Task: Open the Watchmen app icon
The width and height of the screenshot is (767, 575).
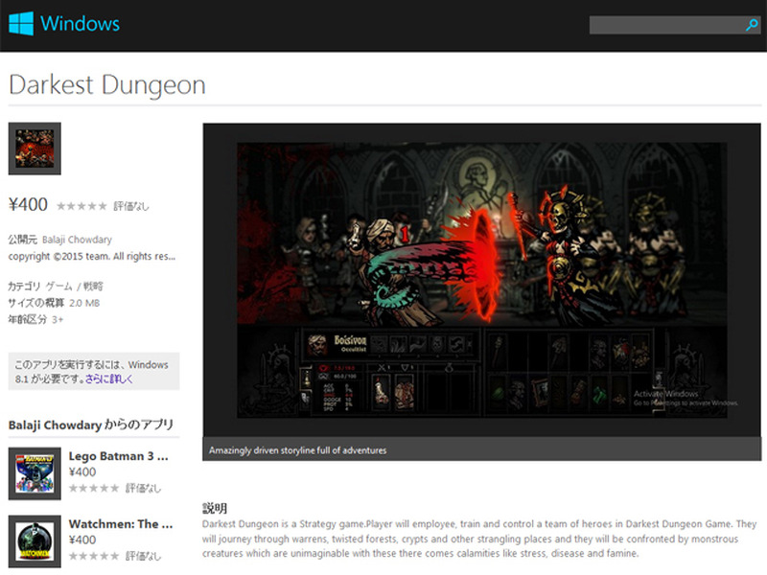Action: pos(35,541)
